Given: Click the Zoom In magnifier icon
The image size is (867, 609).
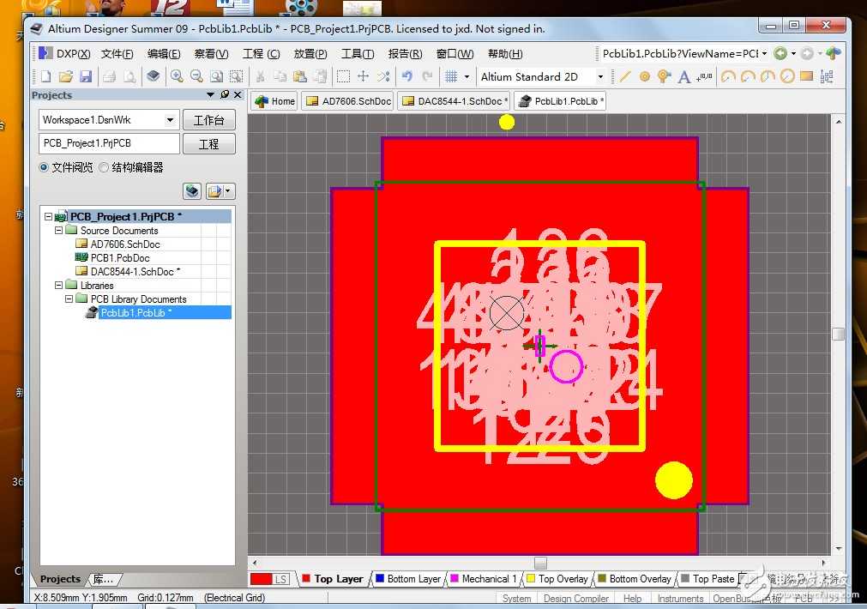Looking at the screenshot, I should coord(177,76).
